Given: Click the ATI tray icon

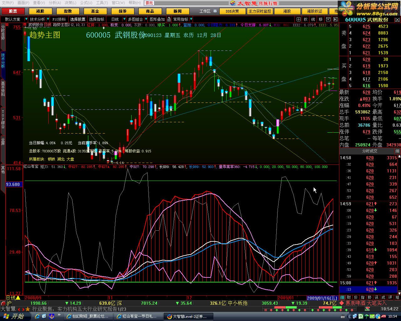Looking at the screenshot, I should pyautogui.click(x=383, y=316).
